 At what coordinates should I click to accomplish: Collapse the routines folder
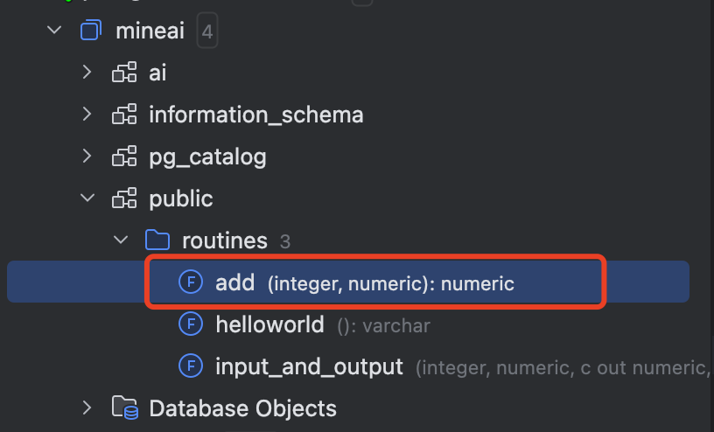(120, 240)
